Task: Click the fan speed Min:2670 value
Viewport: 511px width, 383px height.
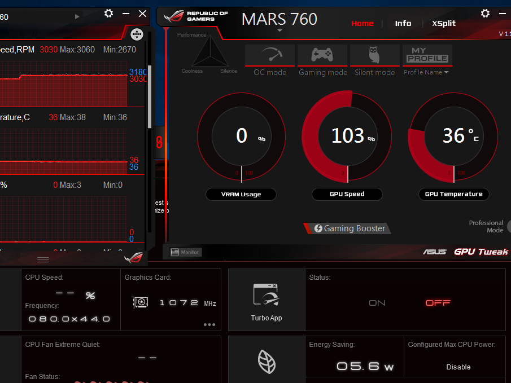Action: [x=120, y=50]
